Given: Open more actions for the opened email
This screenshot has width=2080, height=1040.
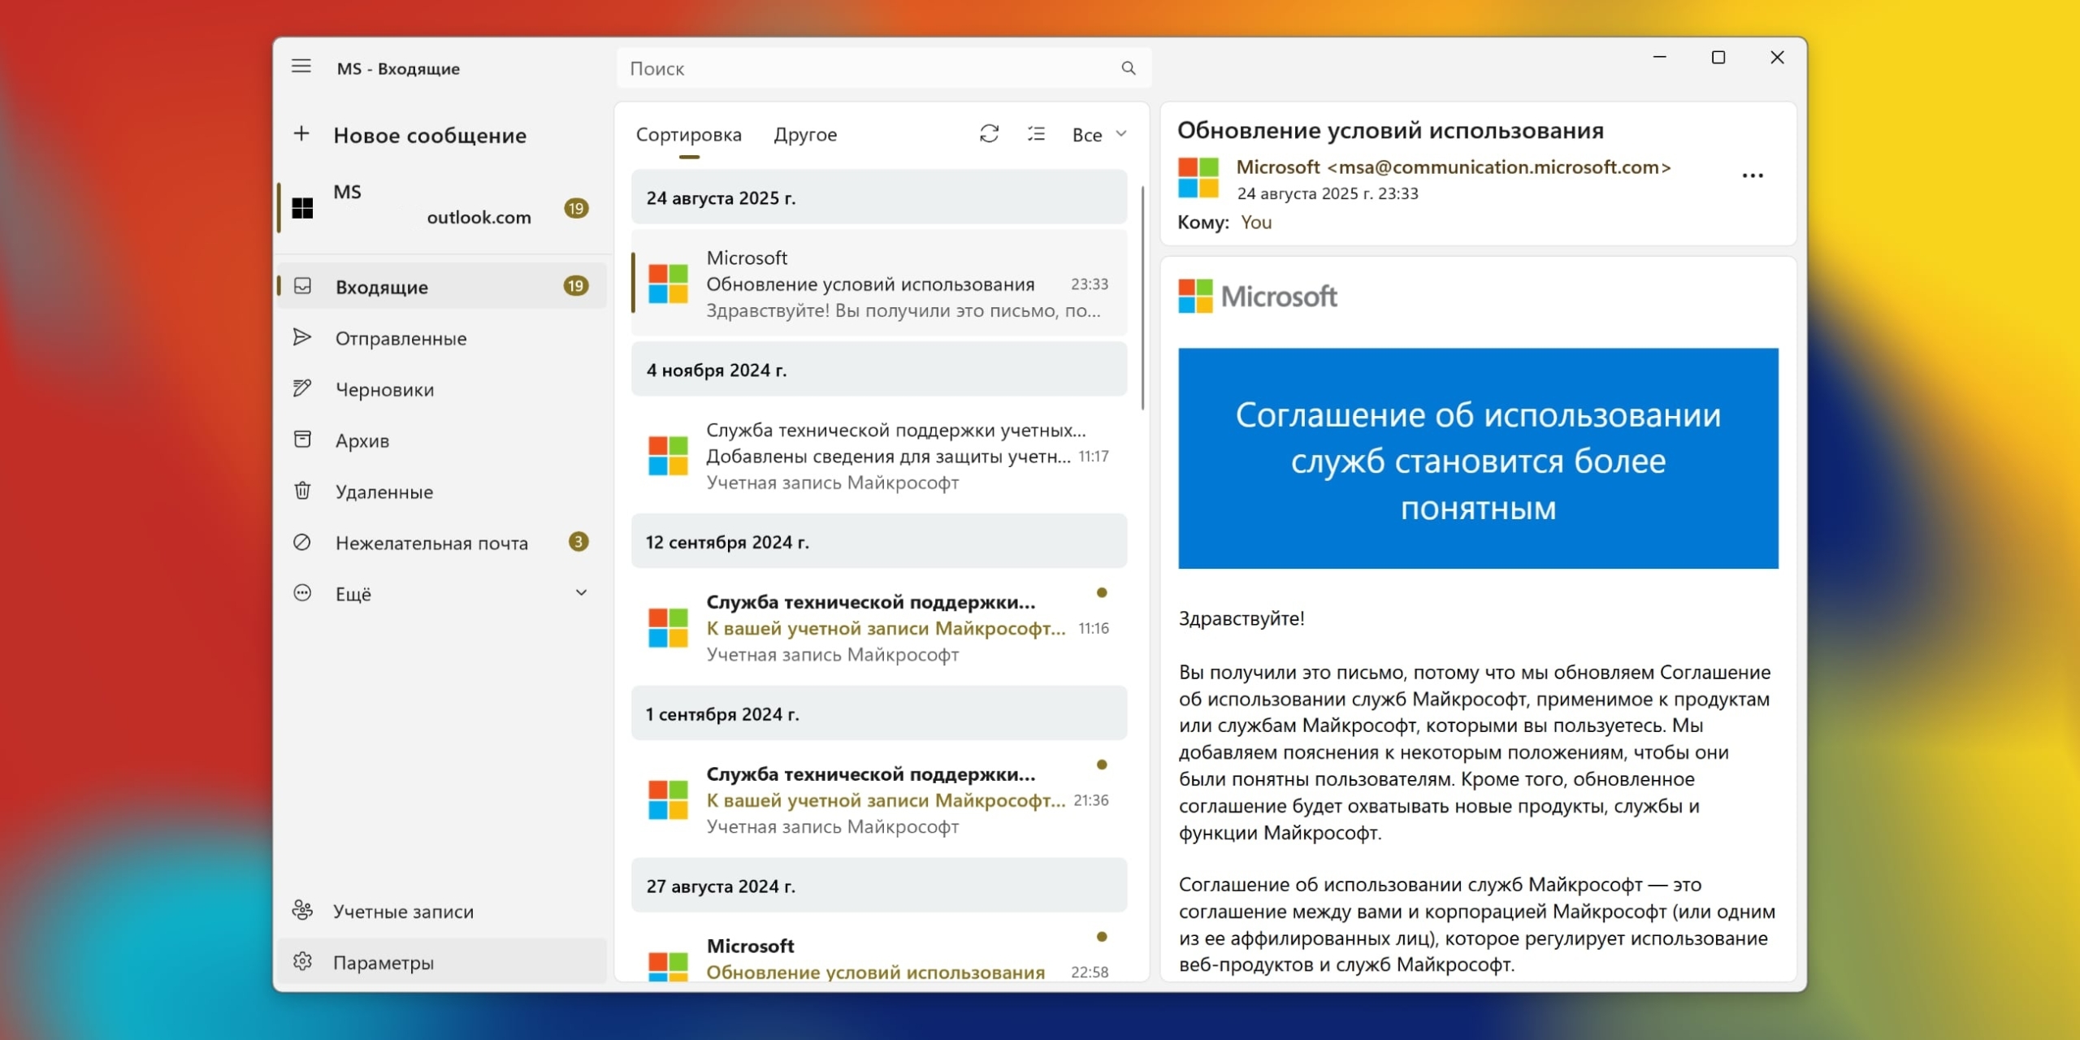Looking at the screenshot, I should click(x=1753, y=175).
